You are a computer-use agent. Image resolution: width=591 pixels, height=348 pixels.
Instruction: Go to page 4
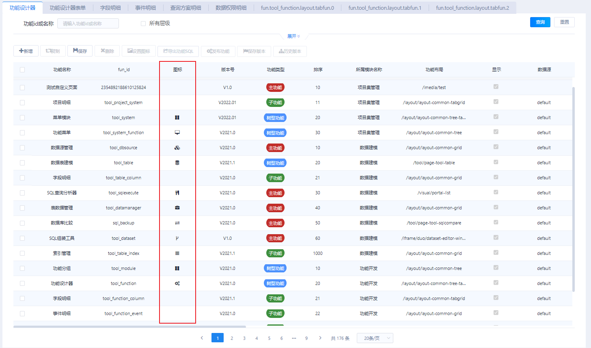(257, 338)
